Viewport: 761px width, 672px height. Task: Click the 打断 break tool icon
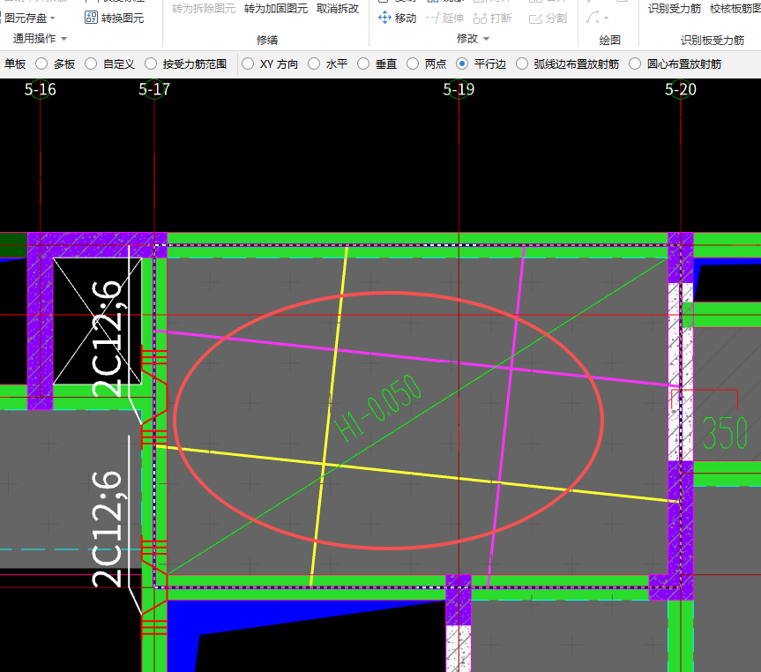tap(480, 18)
